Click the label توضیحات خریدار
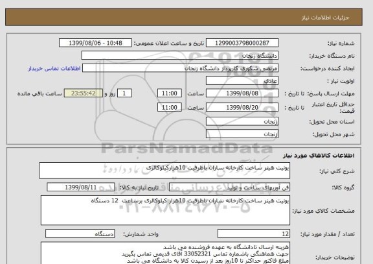This screenshot has width=373, height=264. pos(335,258)
